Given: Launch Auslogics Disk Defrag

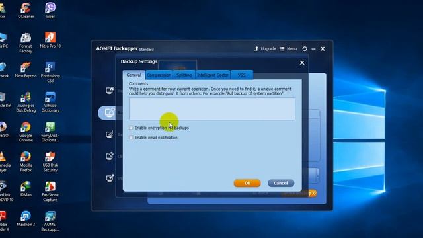Looking at the screenshot, I should [x=26, y=102].
